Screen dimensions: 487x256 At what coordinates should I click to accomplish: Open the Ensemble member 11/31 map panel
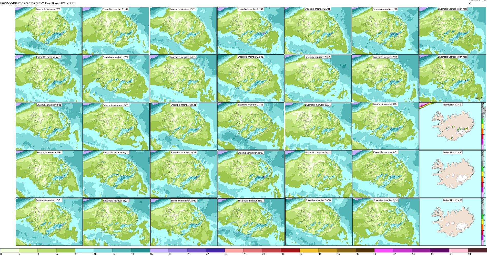[x=116, y=31]
